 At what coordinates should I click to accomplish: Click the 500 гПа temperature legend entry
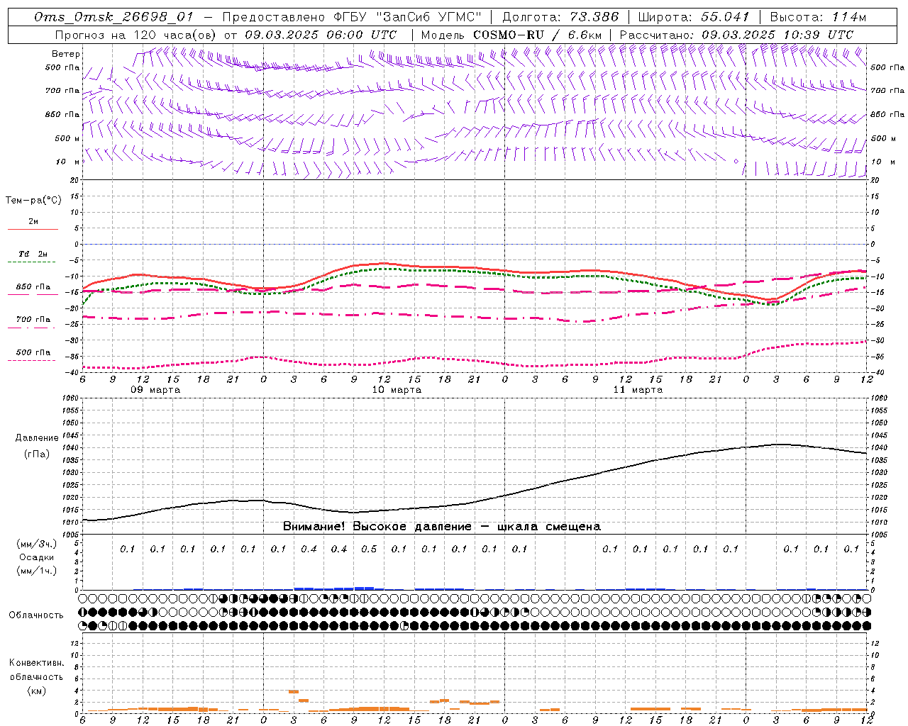[x=33, y=352]
